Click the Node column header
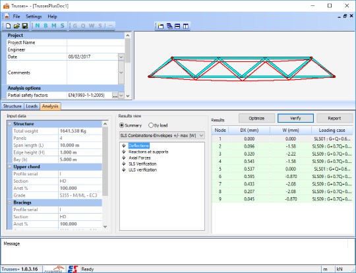 220,131
